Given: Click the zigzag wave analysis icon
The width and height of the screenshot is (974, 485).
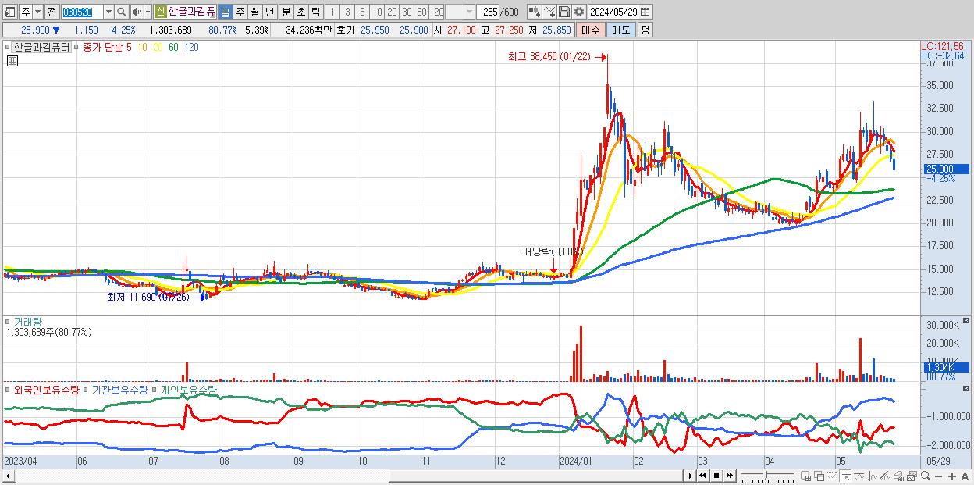Looking at the screenshot, I should tap(873, 476).
